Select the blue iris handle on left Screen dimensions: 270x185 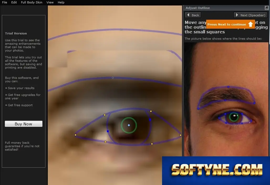pyautogui.click(x=108, y=131)
